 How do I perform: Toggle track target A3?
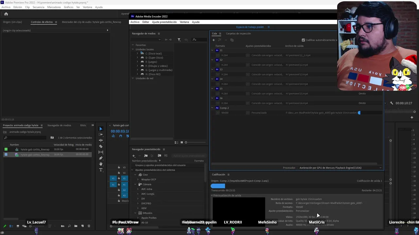point(124,196)
